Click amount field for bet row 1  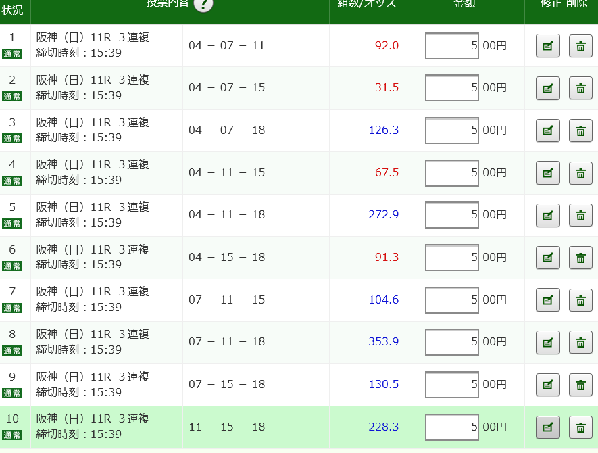click(451, 46)
